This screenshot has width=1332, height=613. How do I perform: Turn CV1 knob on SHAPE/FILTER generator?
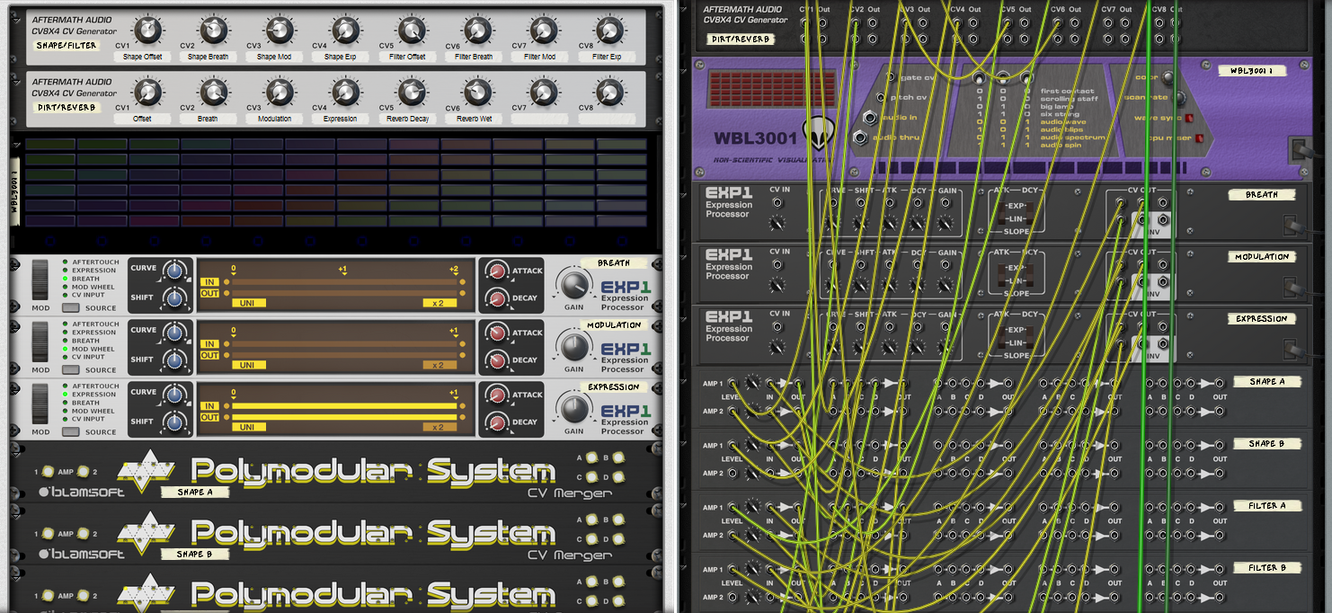pyautogui.click(x=147, y=31)
